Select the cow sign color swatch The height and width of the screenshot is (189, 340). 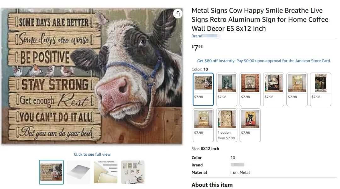(203, 89)
